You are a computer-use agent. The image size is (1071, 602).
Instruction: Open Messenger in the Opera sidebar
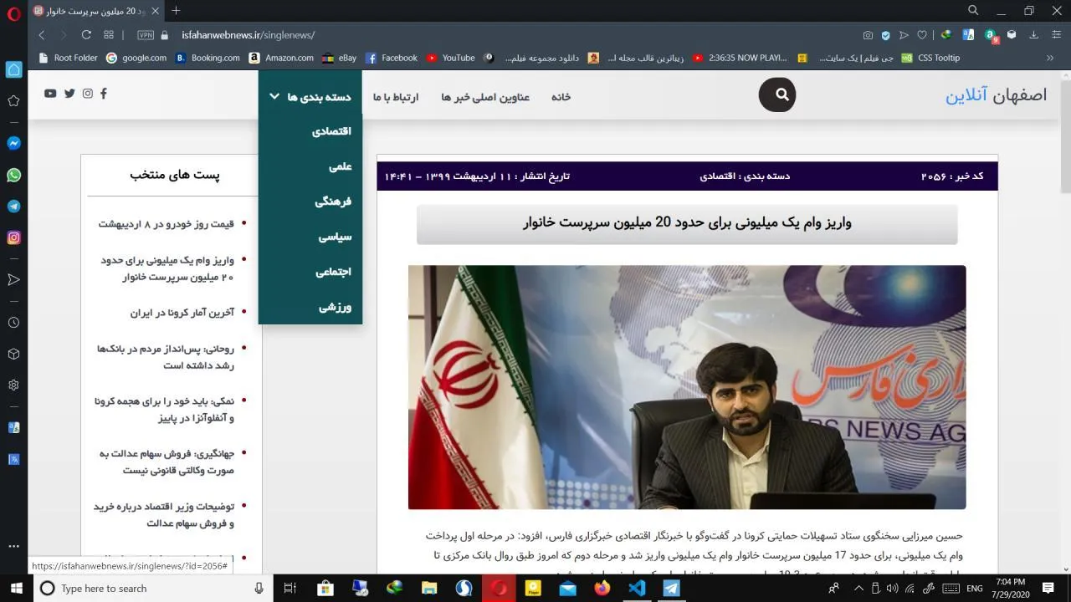coord(13,143)
